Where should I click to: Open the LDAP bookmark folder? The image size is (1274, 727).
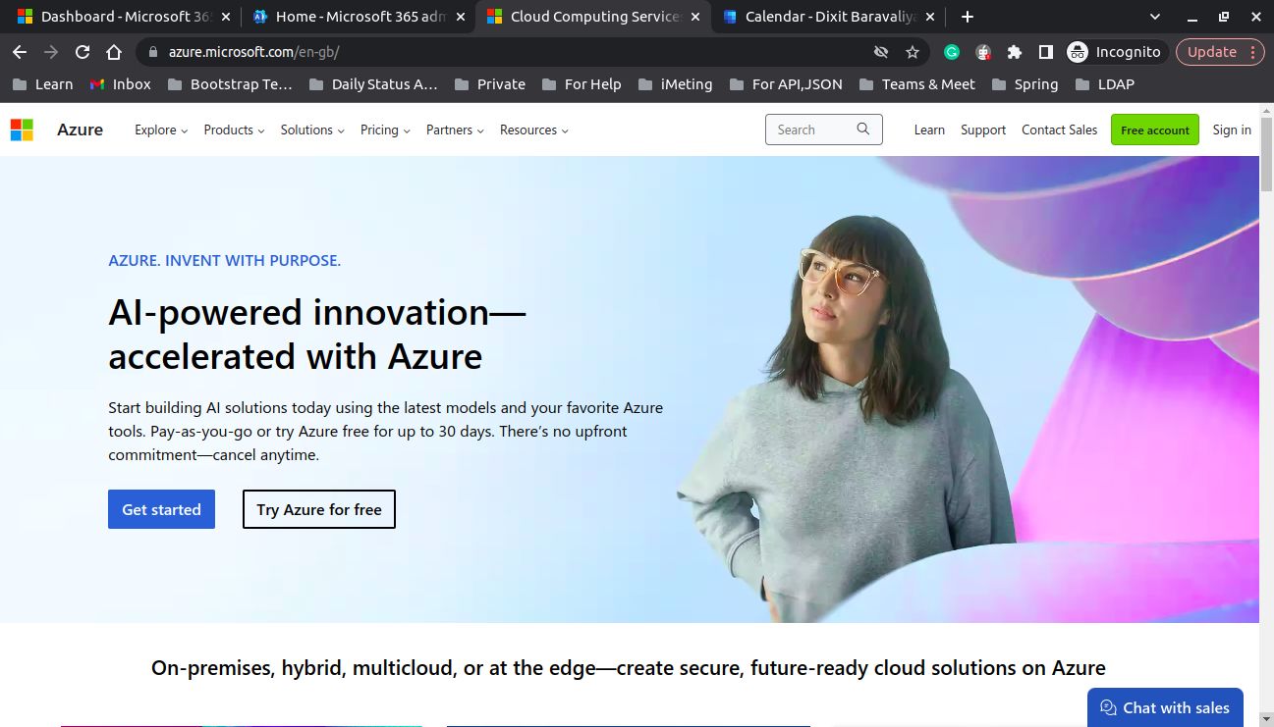tap(1105, 84)
